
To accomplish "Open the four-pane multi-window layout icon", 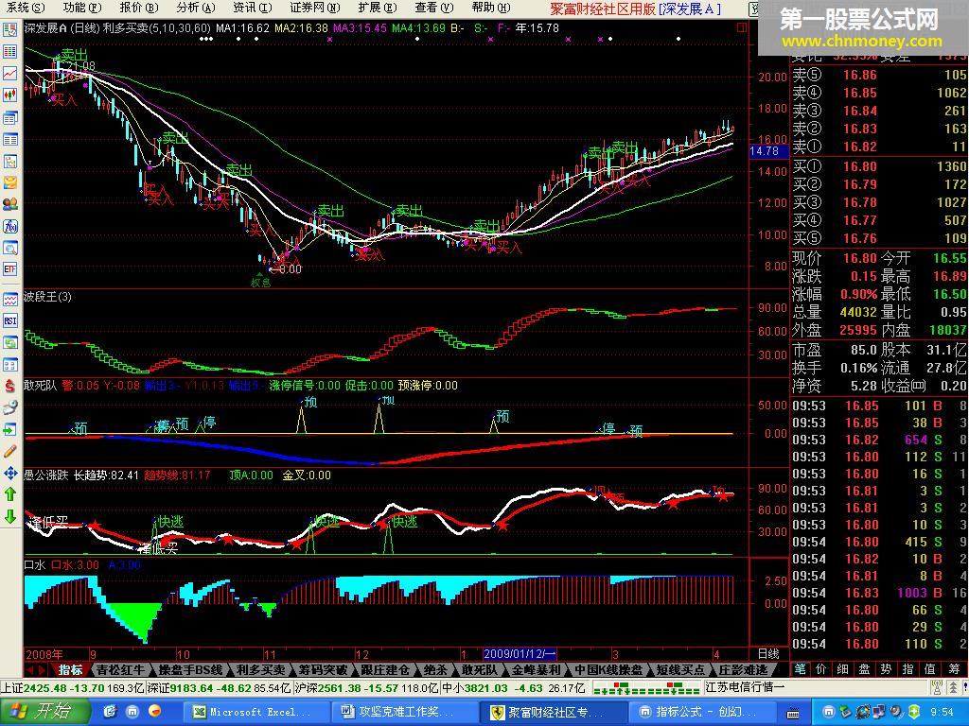I will pyautogui.click(x=9, y=364).
